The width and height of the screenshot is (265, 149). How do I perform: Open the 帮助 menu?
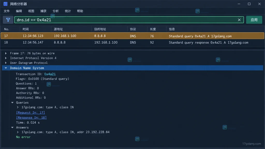[80, 11]
